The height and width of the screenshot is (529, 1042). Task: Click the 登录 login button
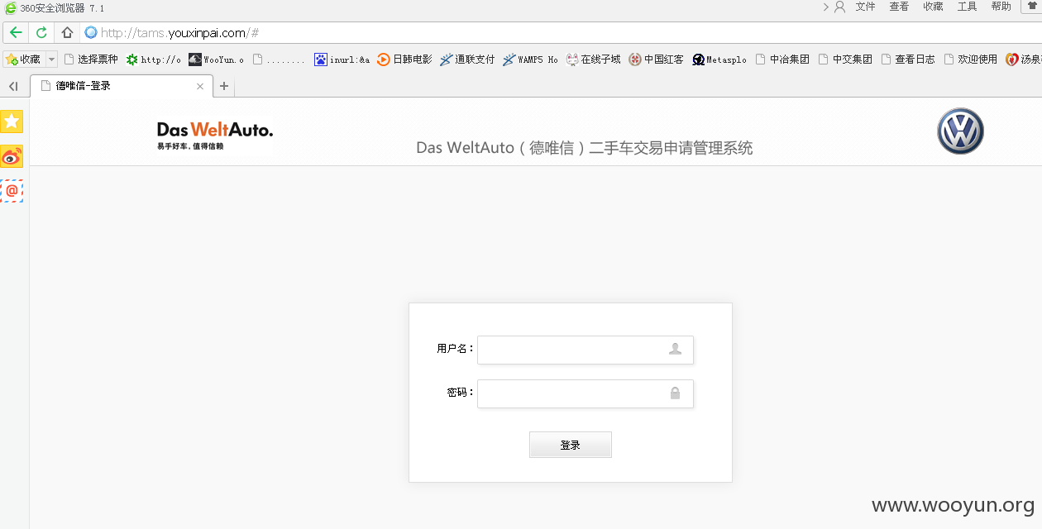click(x=571, y=445)
